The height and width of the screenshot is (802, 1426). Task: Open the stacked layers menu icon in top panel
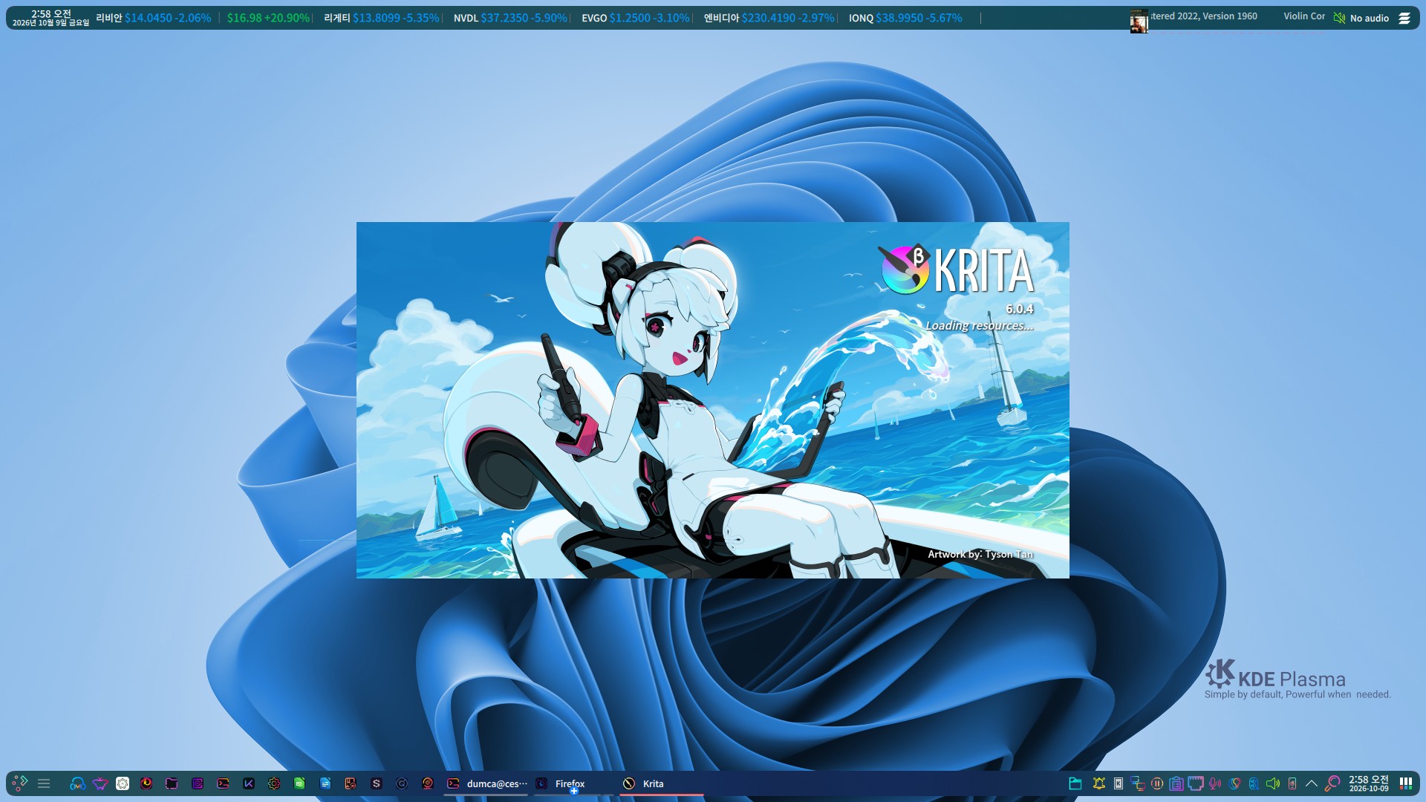click(x=1404, y=18)
